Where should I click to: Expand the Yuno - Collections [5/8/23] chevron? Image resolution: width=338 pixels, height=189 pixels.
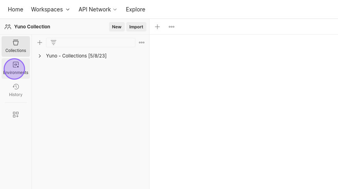40,56
